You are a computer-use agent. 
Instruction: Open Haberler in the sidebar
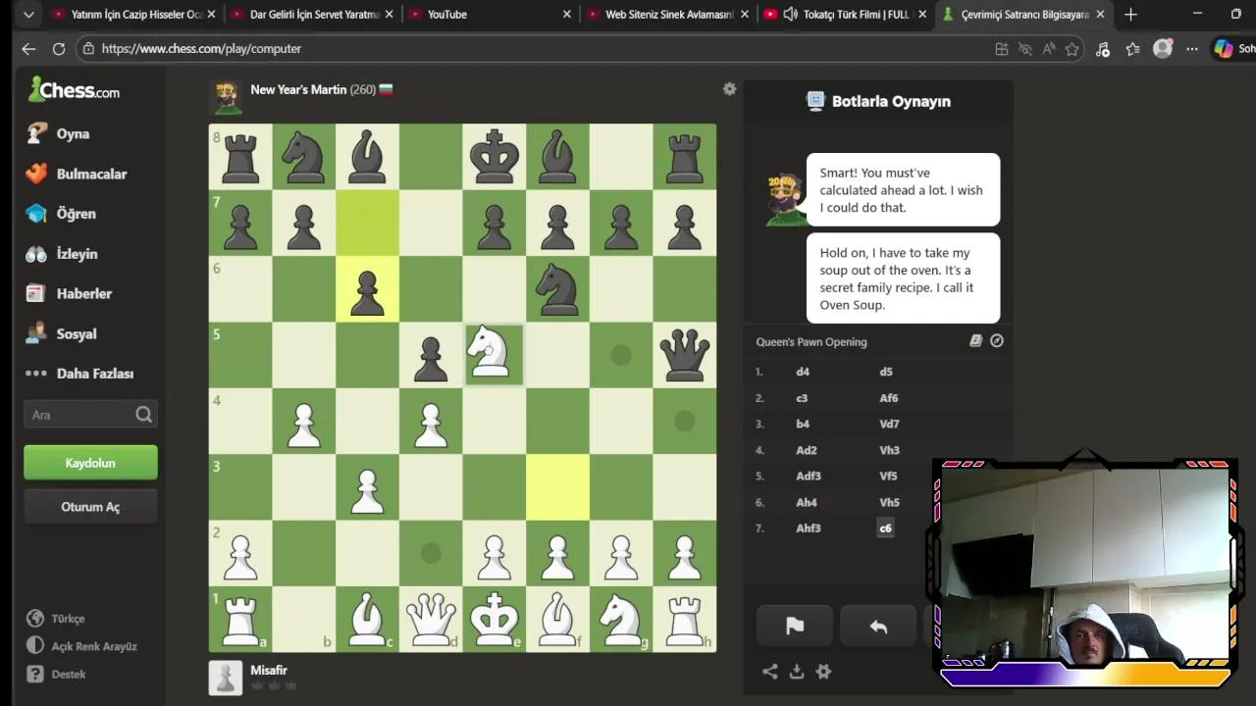(x=70, y=293)
